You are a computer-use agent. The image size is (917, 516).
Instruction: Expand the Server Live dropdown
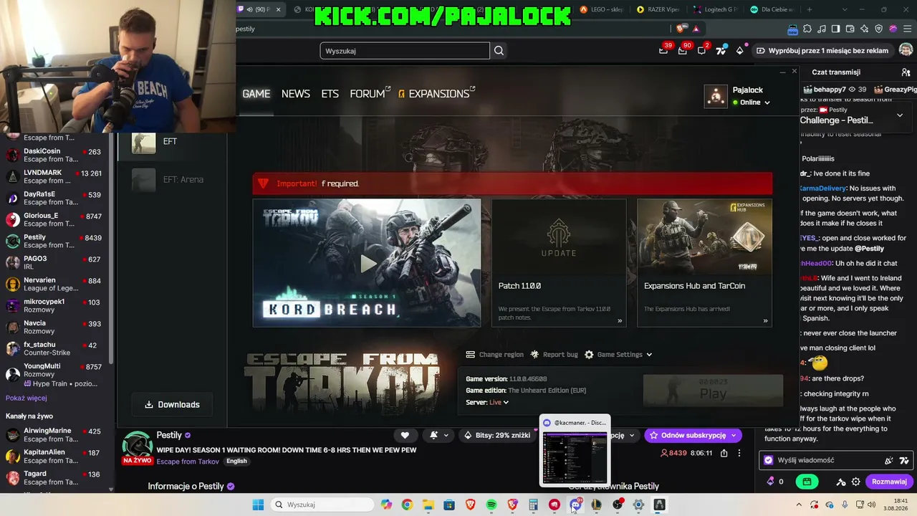coord(499,403)
